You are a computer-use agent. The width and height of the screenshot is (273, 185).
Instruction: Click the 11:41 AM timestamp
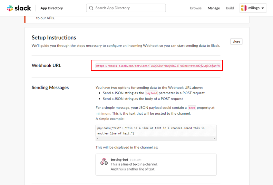pyautogui.click(x=135, y=160)
